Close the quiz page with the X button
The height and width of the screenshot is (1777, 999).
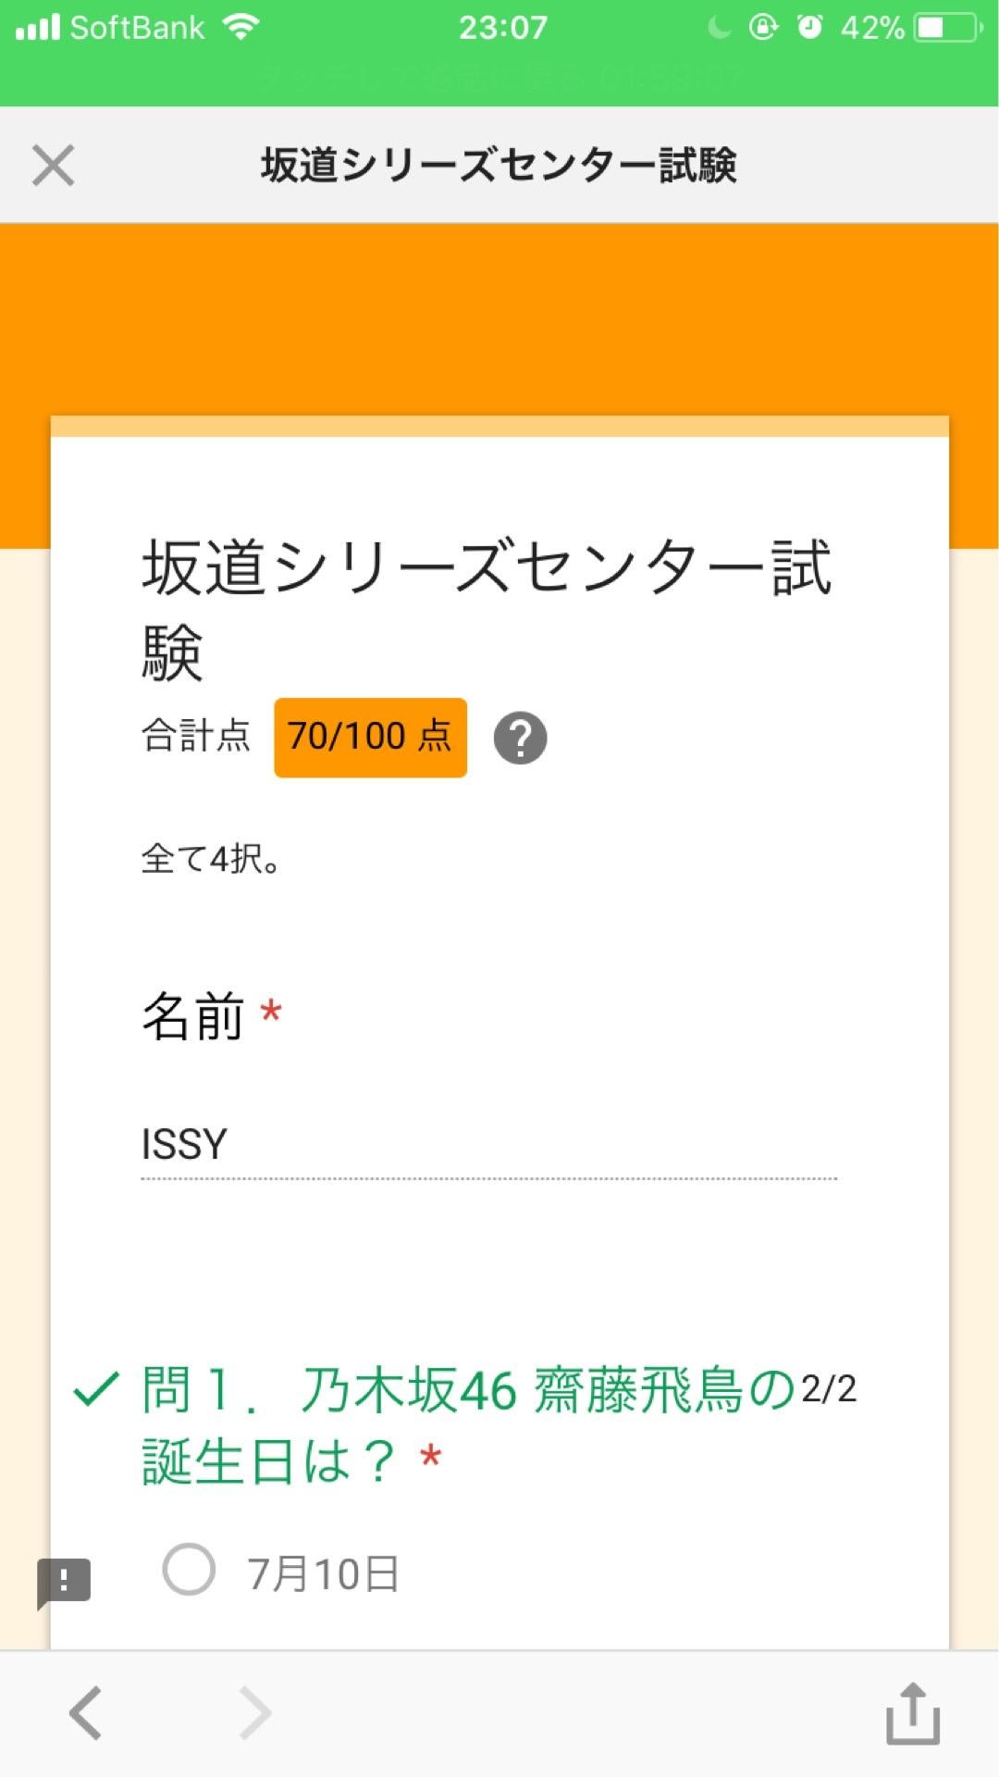(53, 166)
